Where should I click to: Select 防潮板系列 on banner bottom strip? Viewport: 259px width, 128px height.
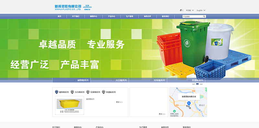(197, 80)
